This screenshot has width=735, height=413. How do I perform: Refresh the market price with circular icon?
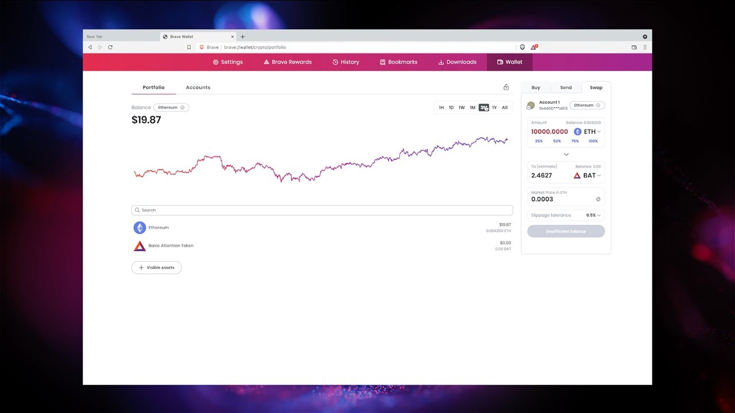point(598,199)
